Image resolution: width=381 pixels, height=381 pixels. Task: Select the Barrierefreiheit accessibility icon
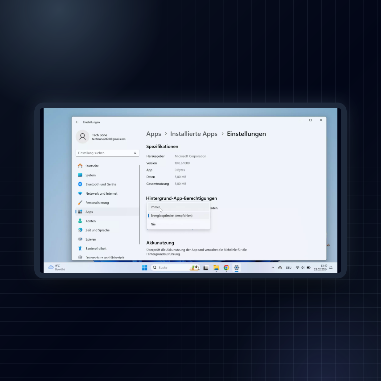80,249
